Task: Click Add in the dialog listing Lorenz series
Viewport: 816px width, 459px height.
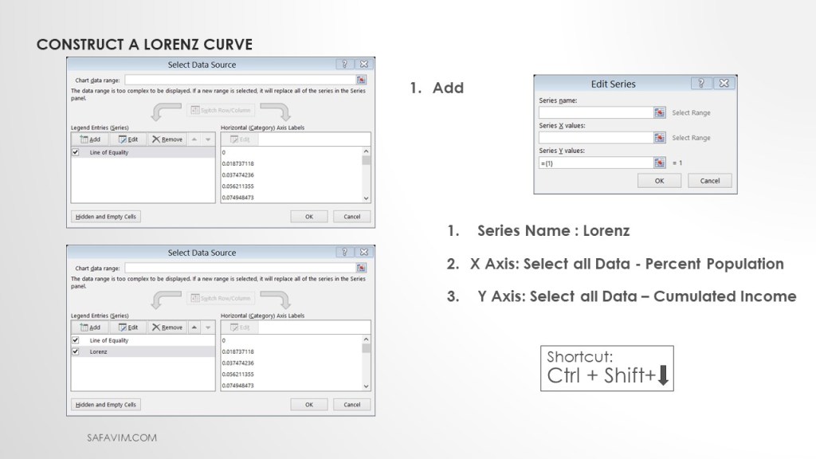Action: pos(90,328)
